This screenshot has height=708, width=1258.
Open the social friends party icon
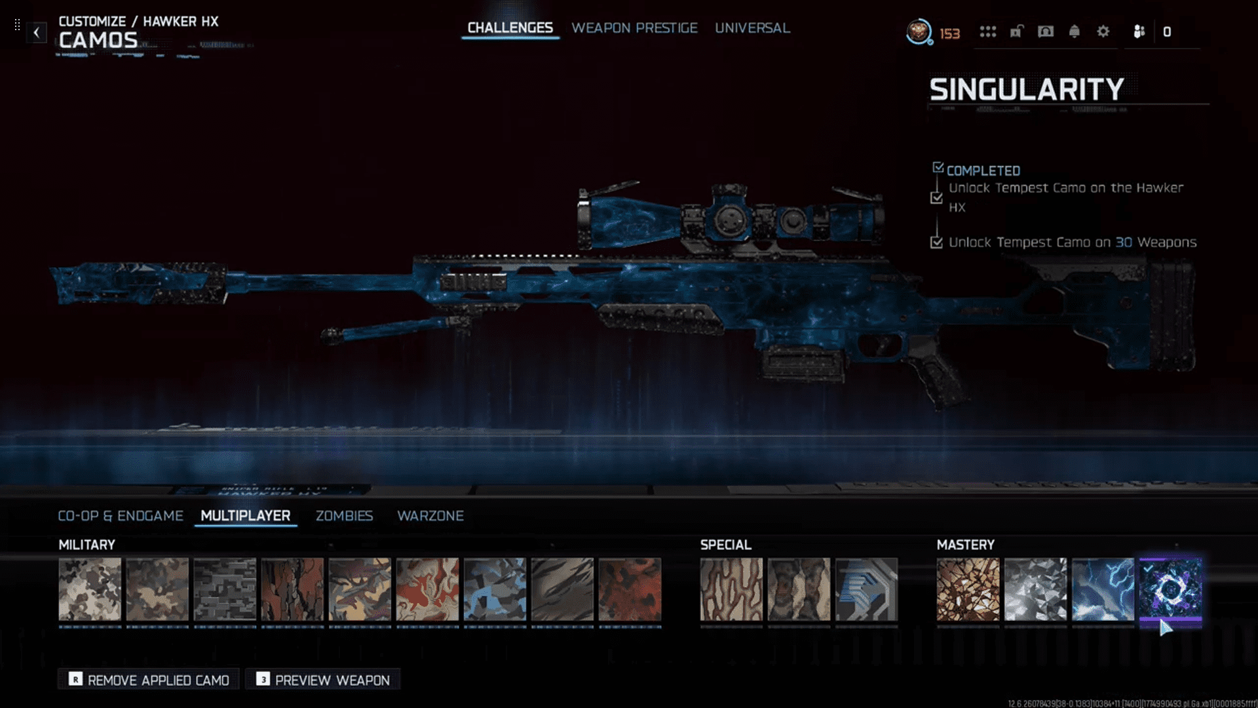tap(1139, 31)
